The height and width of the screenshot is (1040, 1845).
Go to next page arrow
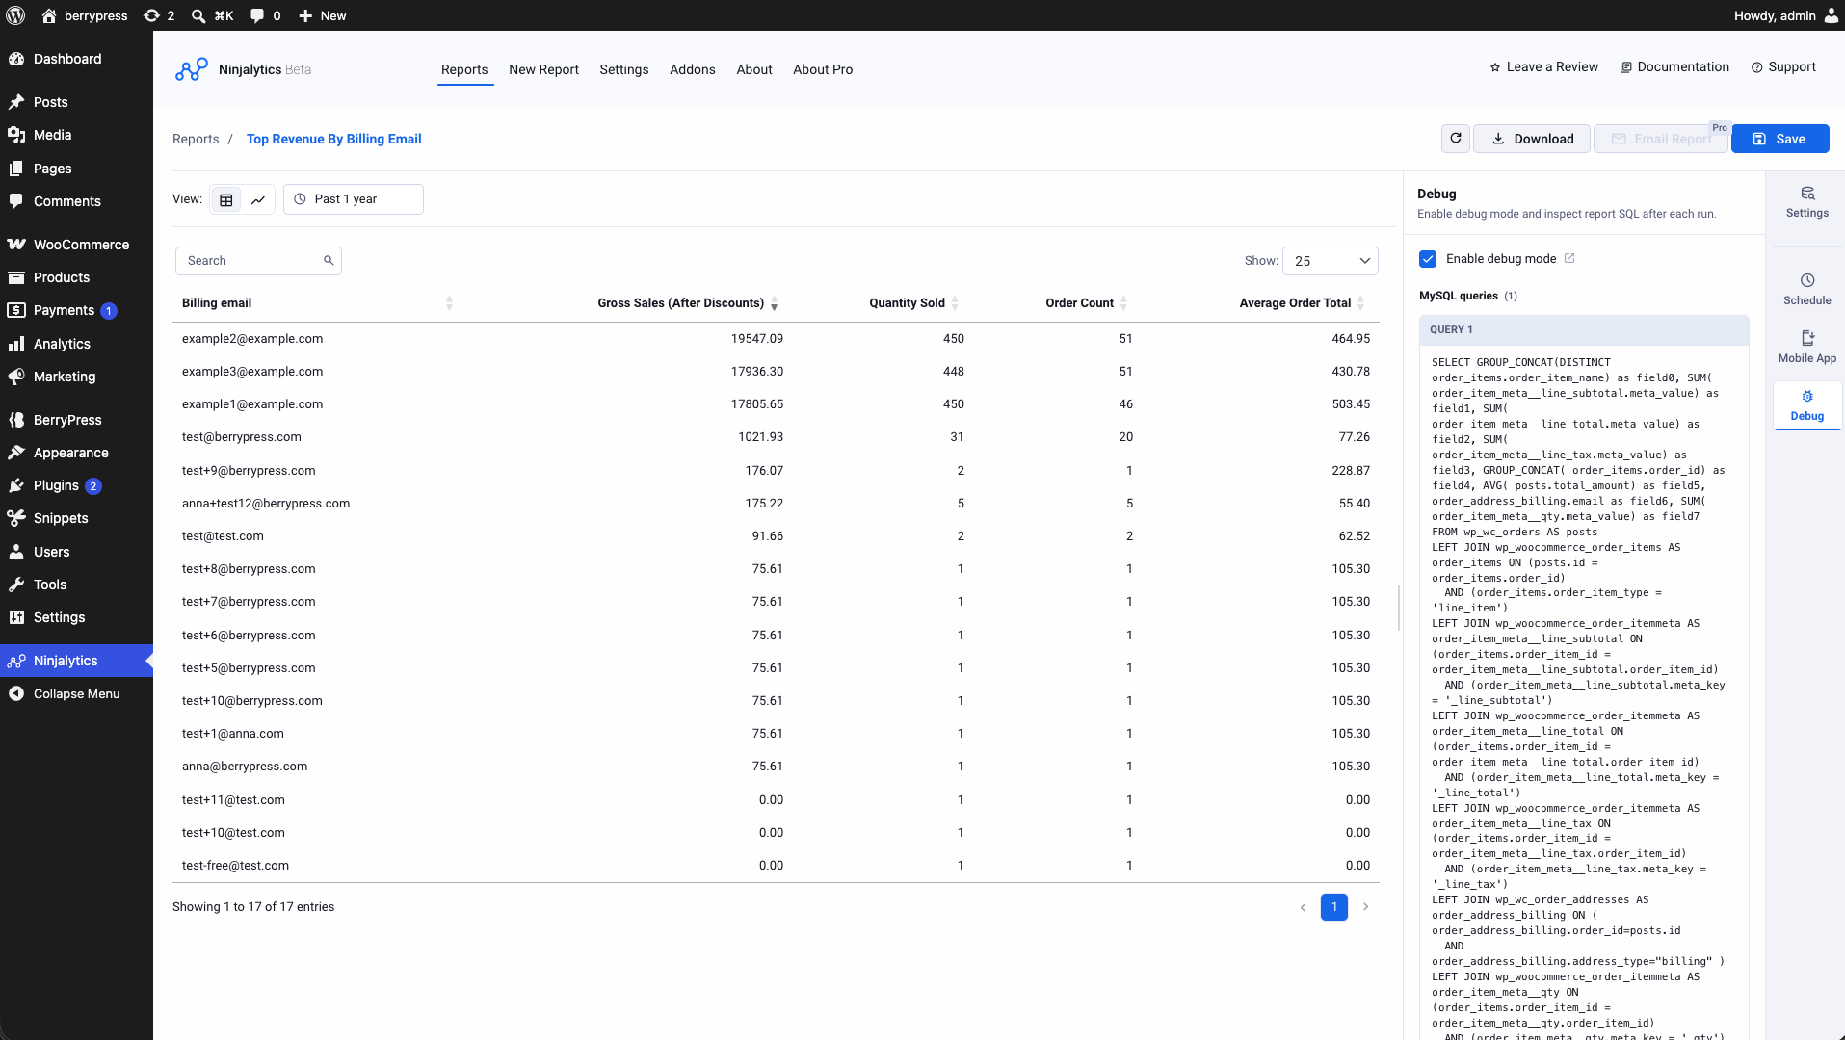pyautogui.click(x=1365, y=907)
